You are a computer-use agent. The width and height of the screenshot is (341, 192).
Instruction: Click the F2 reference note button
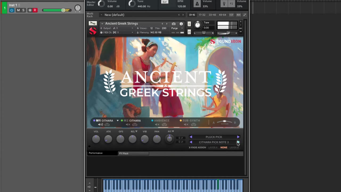[x=231, y=4]
